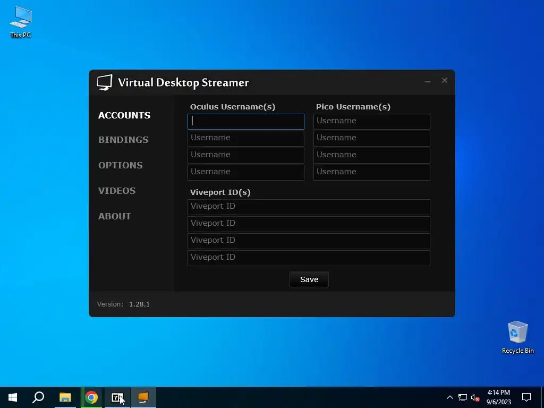Minimize the Virtual Desktop Streamer window
The width and height of the screenshot is (544, 408).
tap(428, 81)
